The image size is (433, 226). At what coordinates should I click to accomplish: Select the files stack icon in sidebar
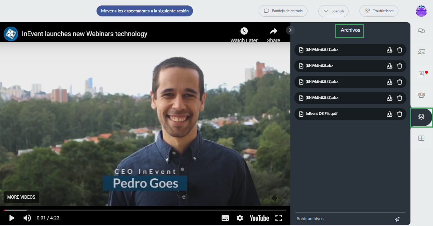[421, 117]
